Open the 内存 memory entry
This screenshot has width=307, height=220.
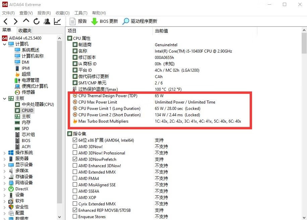pyautogui.click(x=26, y=123)
